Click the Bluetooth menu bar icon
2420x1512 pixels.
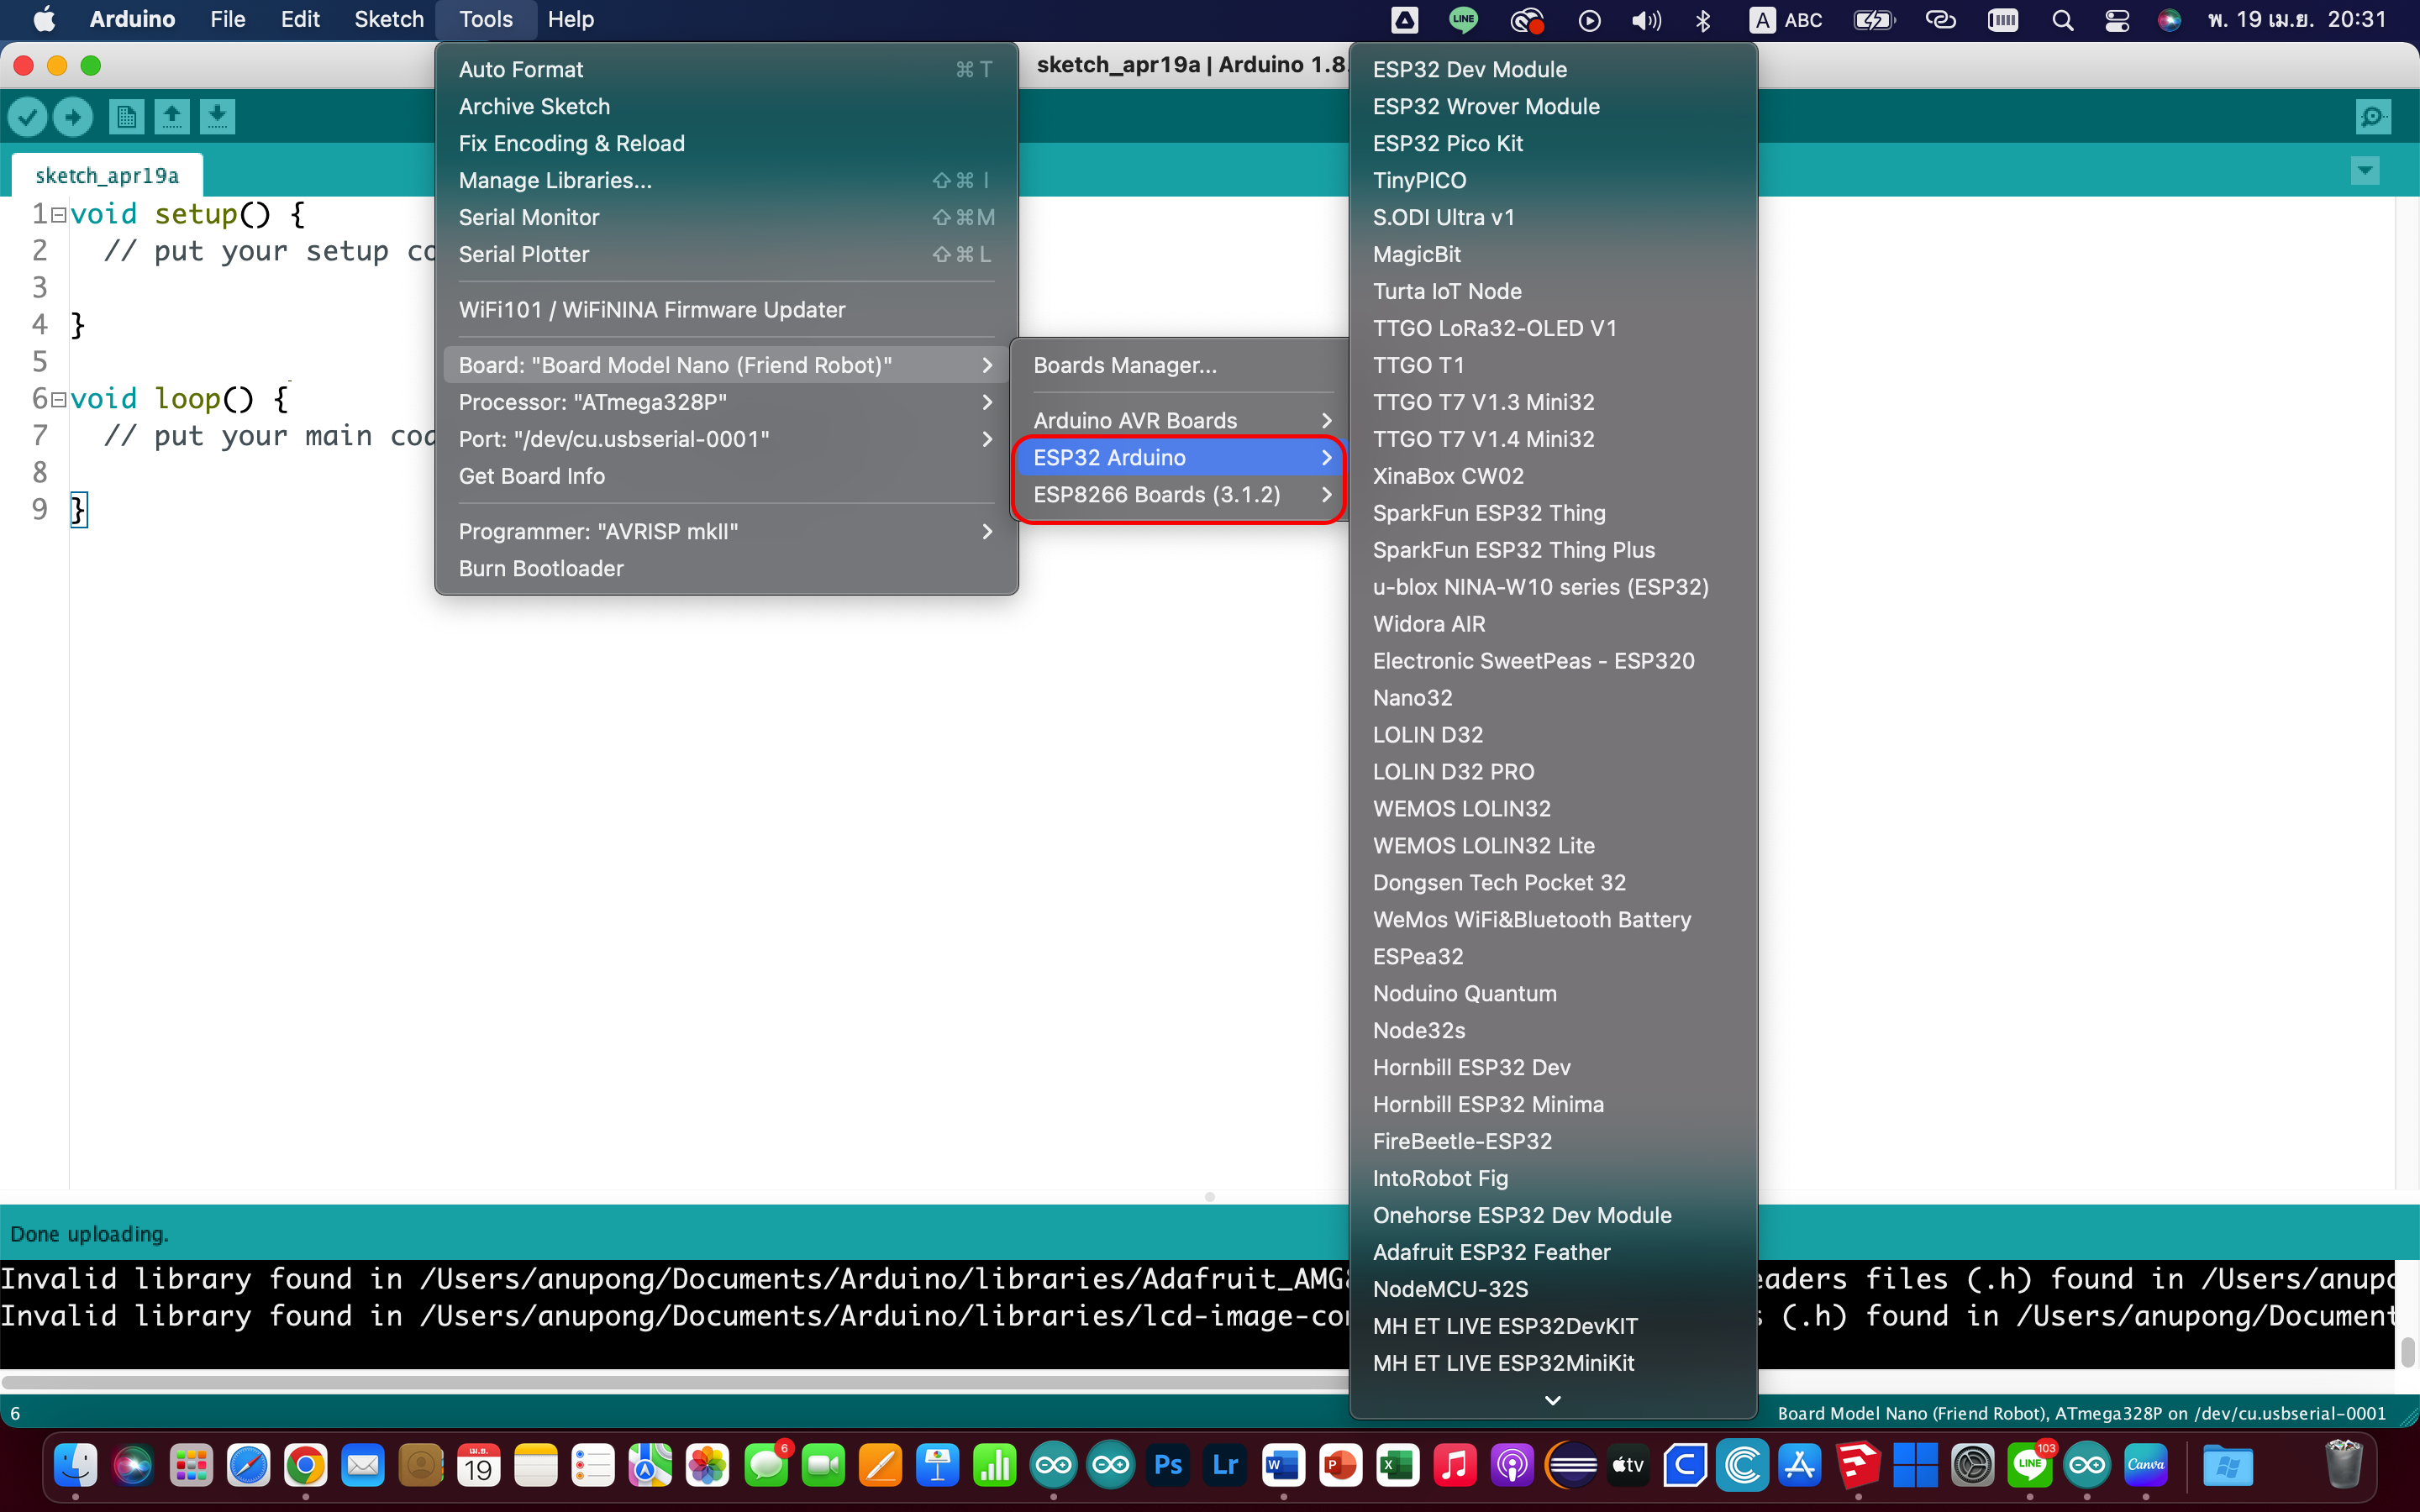1703,20
